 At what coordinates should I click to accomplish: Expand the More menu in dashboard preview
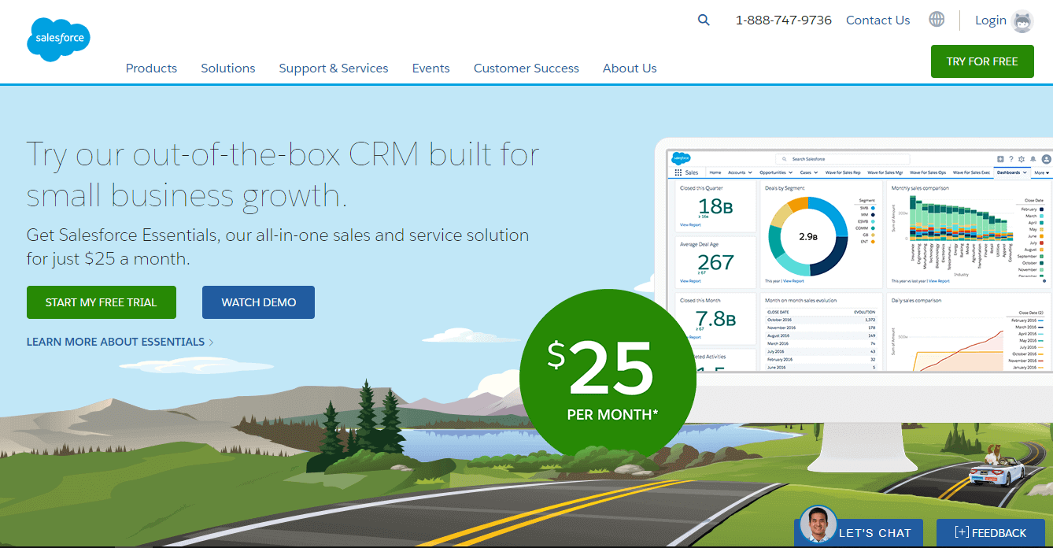1041,172
